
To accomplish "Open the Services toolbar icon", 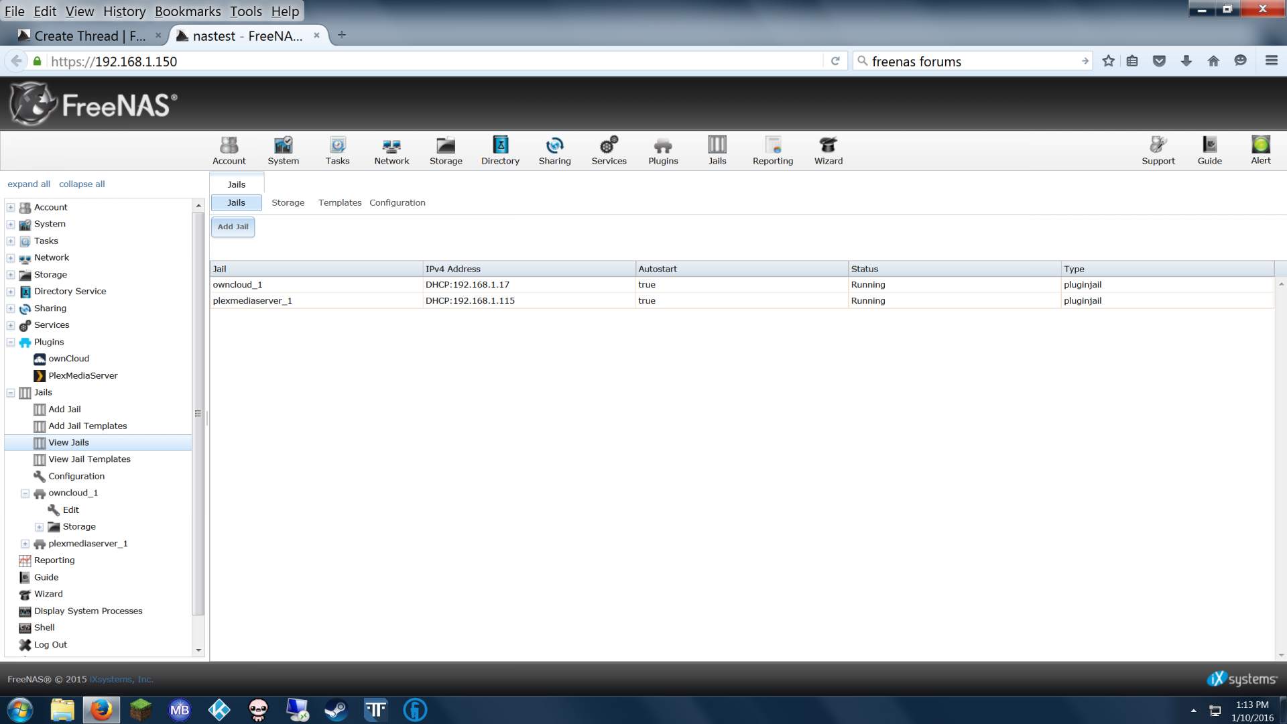I will [x=609, y=151].
